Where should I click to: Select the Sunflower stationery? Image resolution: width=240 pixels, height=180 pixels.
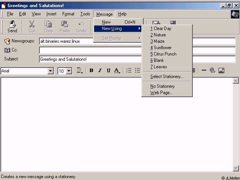167,48
